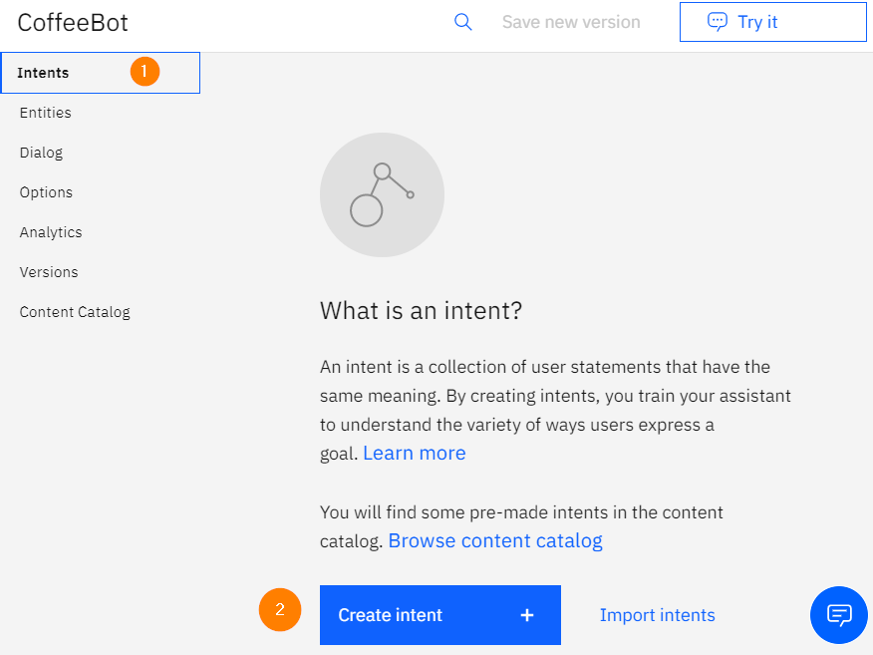Click the orange step 2 badge
The width and height of the screenshot is (873, 655).
point(280,609)
